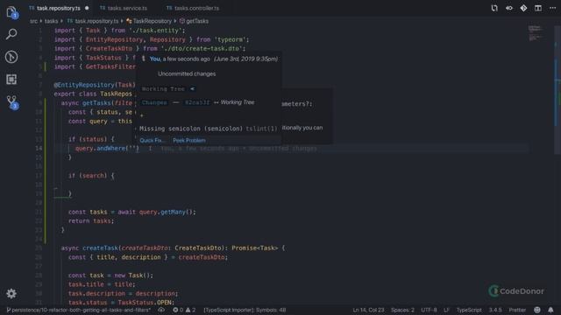
Task: Click the Working Tree arrow button in hover
Action: point(193,88)
